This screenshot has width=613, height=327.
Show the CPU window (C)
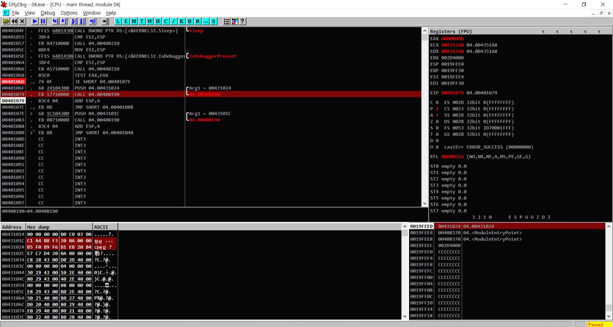(166, 21)
